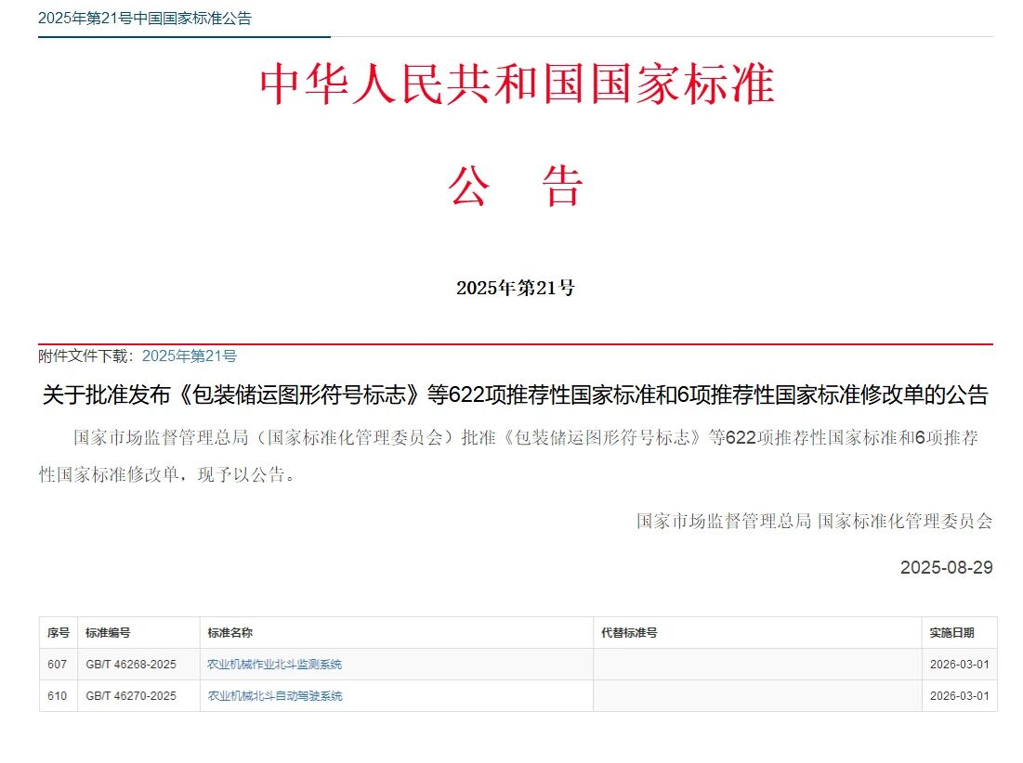Select the 2025年第21号中国国家标准公告 tab heading

pyautogui.click(x=145, y=19)
